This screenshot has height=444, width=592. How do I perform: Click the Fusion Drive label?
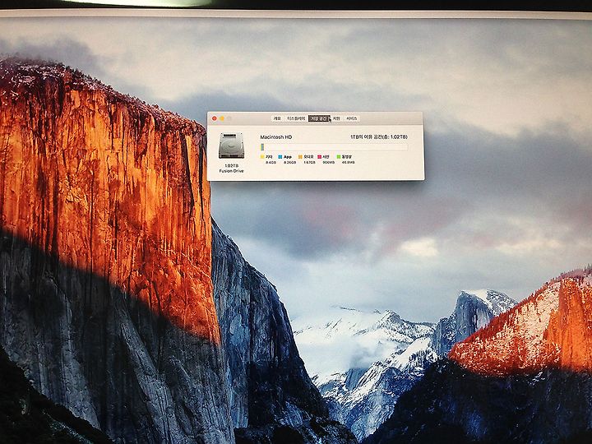(x=231, y=171)
